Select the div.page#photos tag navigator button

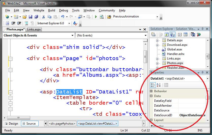(x=62, y=124)
